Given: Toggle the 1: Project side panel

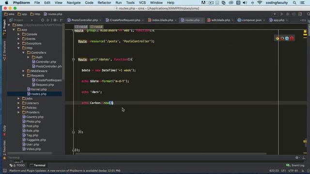Looking at the screenshot, I should (4, 27).
